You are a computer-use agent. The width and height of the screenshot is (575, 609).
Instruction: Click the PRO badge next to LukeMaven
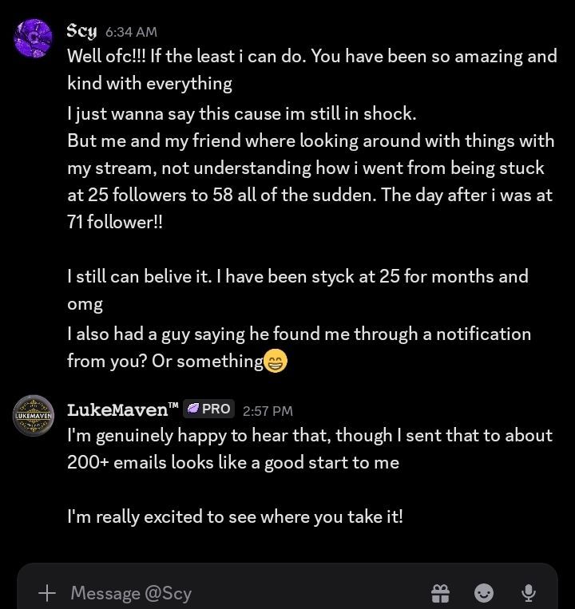click(x=208, y=409)
